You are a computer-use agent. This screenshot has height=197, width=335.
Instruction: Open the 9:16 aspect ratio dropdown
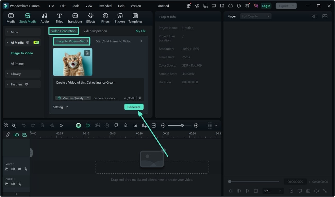coord(273,191)
